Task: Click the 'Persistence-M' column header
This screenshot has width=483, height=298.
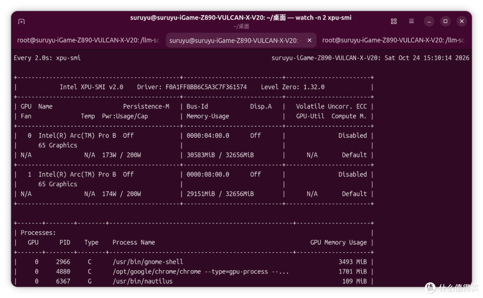Action: pyautogui.click(x=146, y=106)
